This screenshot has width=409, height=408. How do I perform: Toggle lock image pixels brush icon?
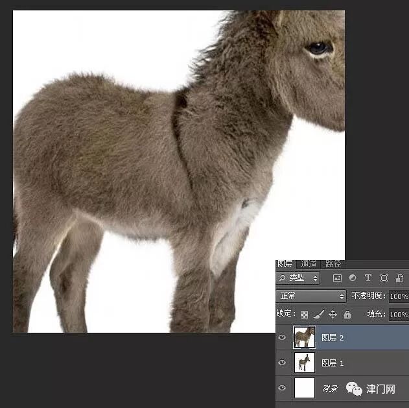click(318, 315)
